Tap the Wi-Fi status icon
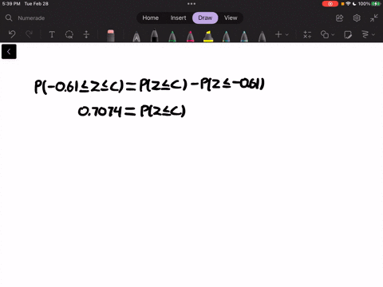Image resolution: width=383 pixels, height=287 pixels. (x=348, y=4)
